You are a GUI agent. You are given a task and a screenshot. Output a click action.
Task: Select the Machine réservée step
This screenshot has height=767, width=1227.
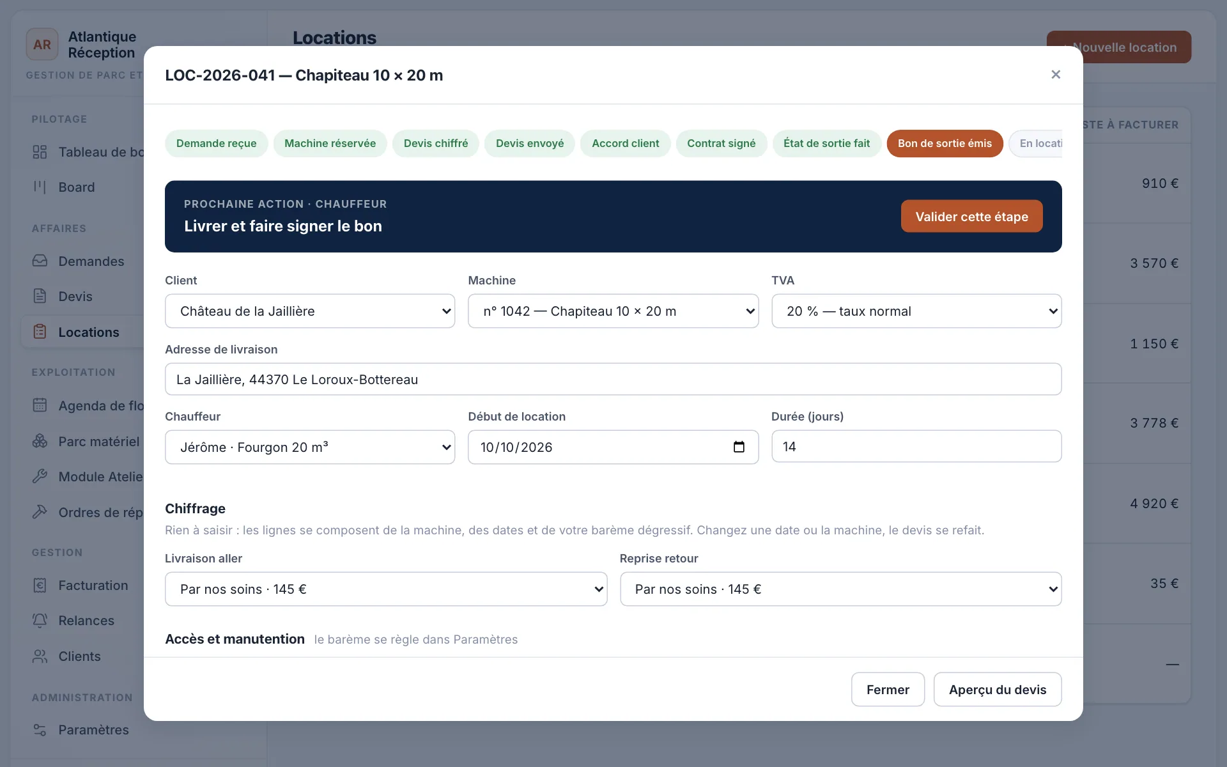[x=330, y=143]
